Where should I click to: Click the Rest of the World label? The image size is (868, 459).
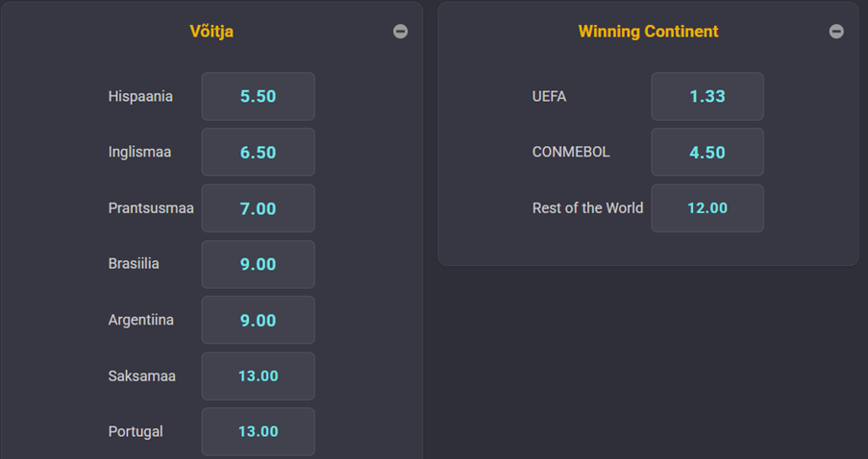click(587, 208)
